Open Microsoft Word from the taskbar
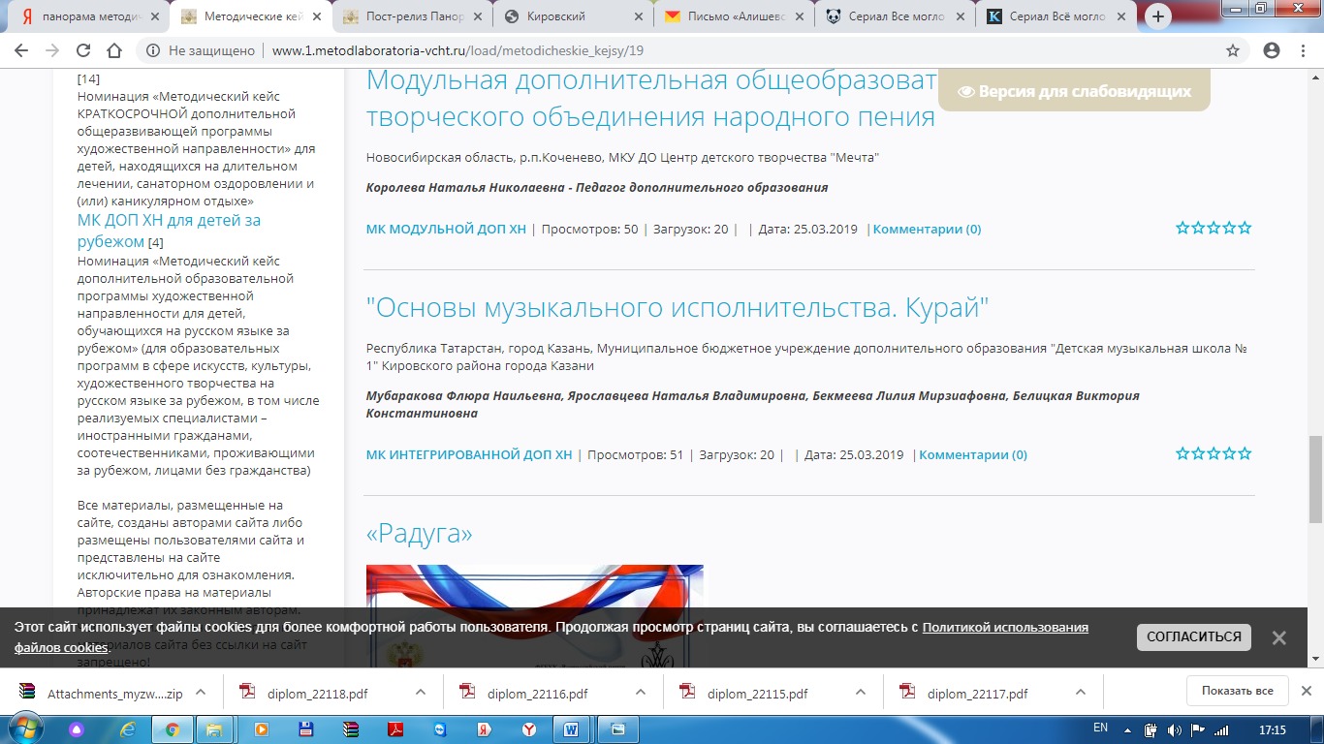 tap(570, 728)
